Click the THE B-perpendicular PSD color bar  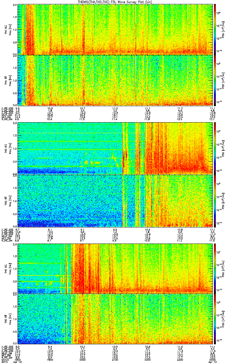(x=215, y=268)
